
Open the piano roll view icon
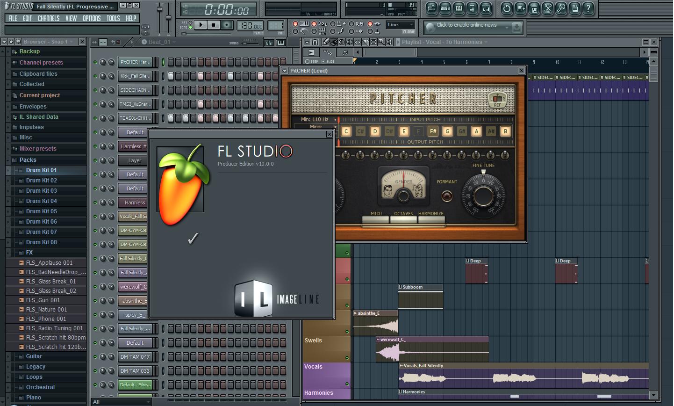pos(459,7)
